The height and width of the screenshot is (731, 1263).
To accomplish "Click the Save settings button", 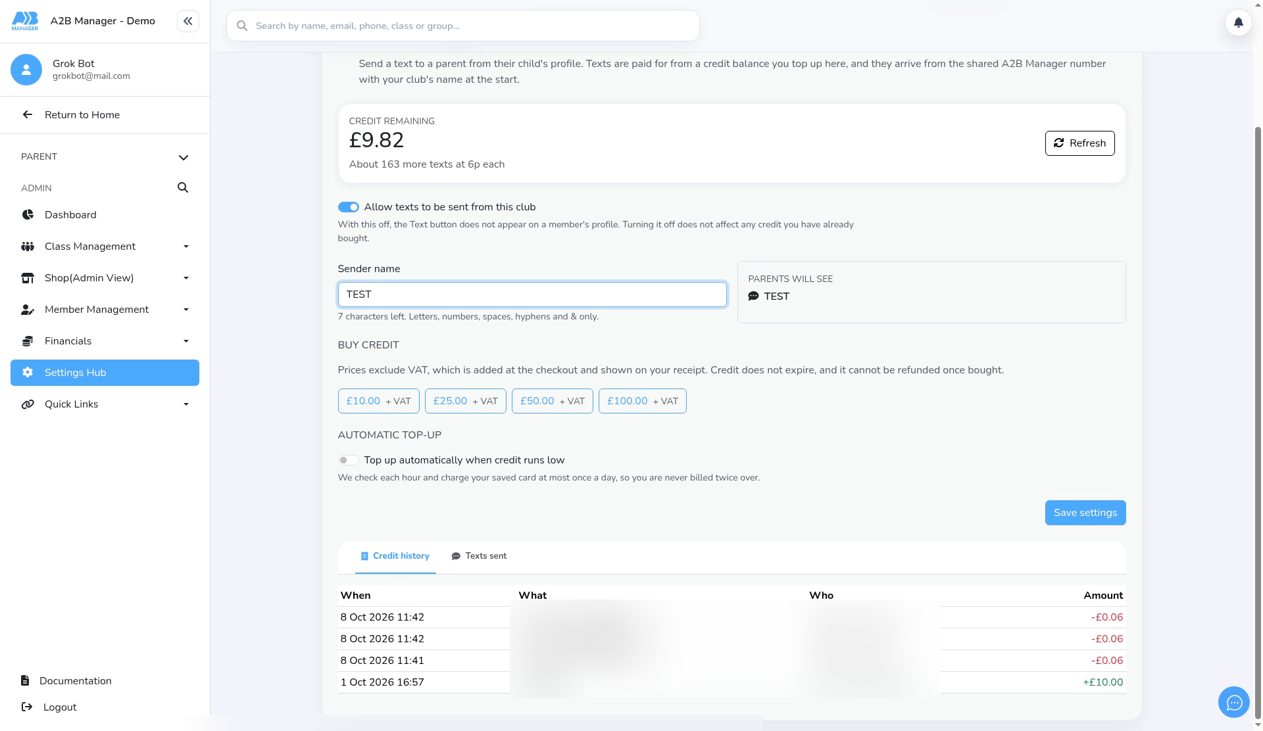I will tap(1085, 513).
